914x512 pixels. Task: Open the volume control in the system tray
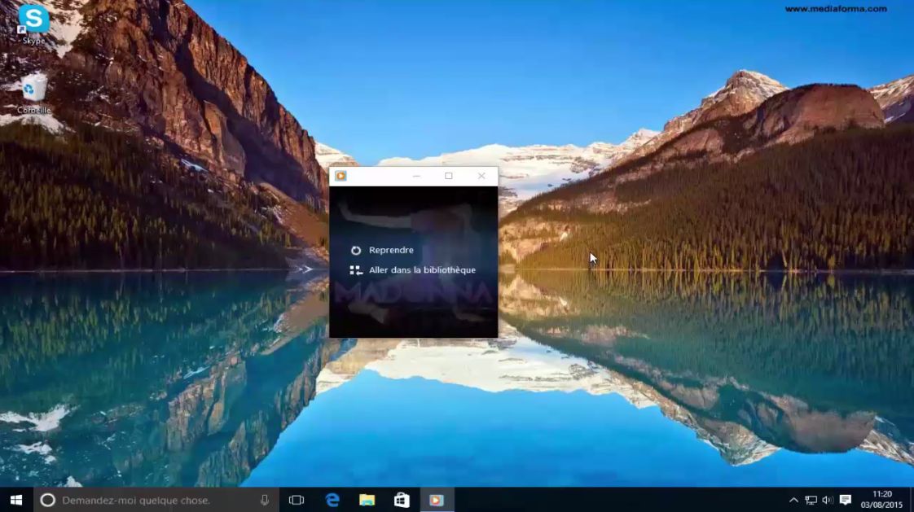click(x=830, y=500)
